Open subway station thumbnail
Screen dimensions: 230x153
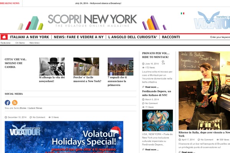pos(86,67)
